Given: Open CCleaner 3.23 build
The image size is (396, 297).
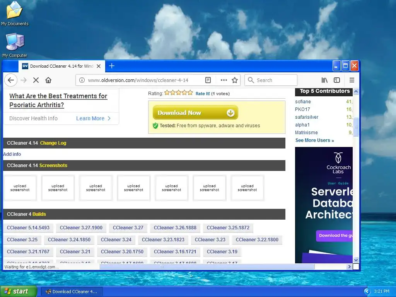Looking at the screenshot, I should (210, 240).
